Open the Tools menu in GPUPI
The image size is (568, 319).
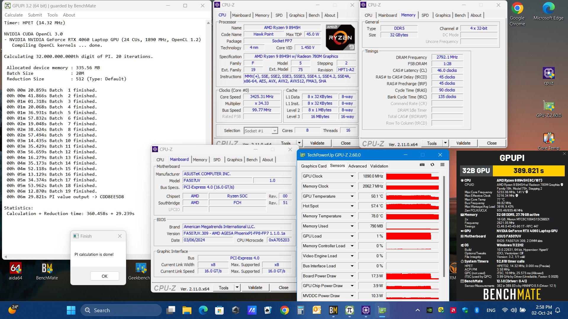[52, 15]
